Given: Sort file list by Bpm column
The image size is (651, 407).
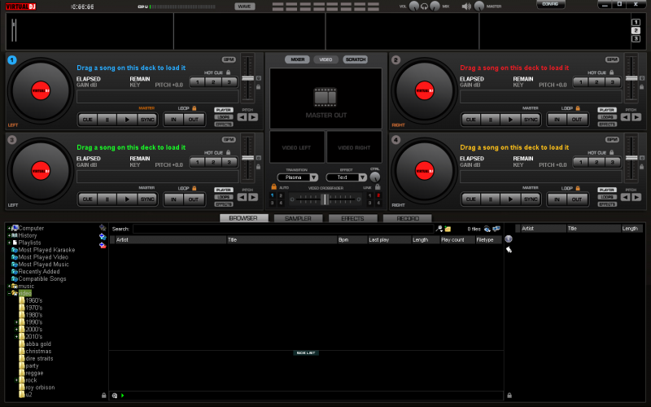Looking at the screenshot, I should (352, 239).
